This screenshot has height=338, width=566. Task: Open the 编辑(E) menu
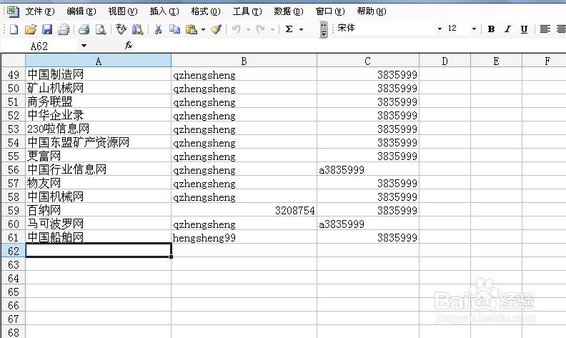click(81, 11)
